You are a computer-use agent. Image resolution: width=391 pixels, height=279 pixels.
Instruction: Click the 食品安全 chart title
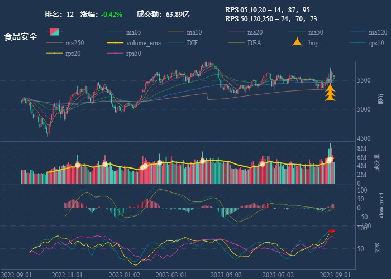21,37
